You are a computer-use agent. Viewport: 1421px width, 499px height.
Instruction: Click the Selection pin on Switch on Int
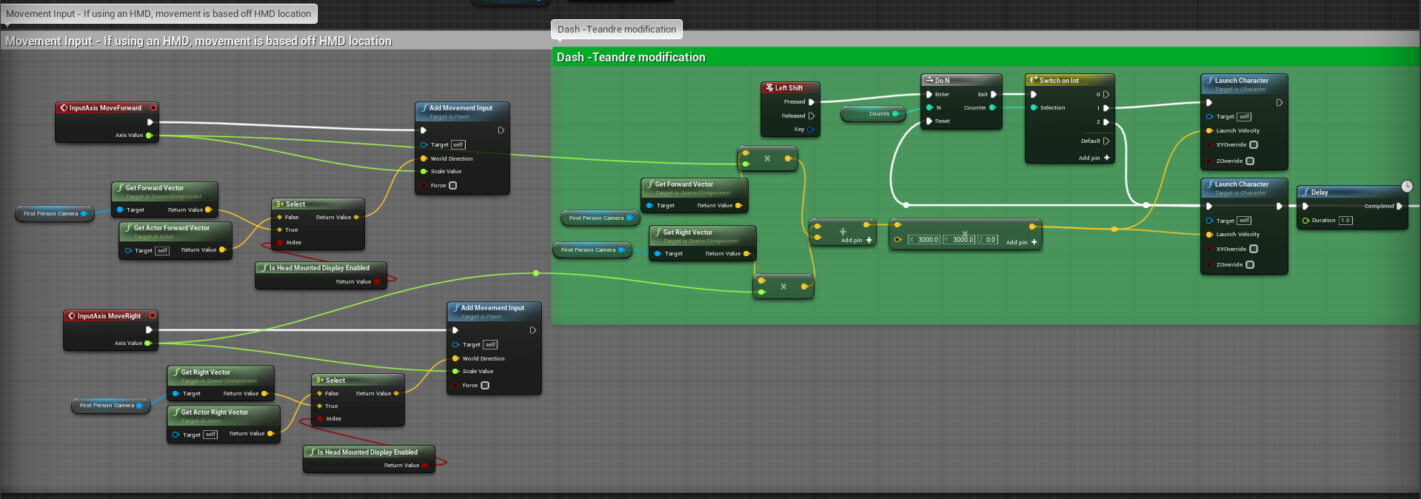tap(1034, 108)
